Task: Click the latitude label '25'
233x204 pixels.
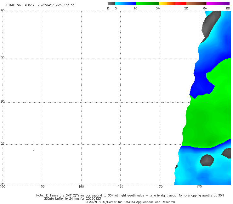Action: click(x=3, y=144)
